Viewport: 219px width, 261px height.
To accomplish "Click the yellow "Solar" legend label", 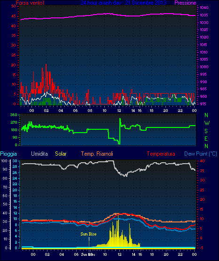I will [x=61, y=154].
